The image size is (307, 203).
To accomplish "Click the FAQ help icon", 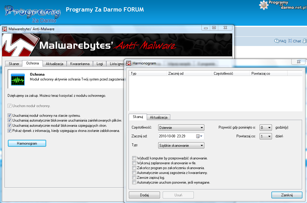I will tap(276, 41).
